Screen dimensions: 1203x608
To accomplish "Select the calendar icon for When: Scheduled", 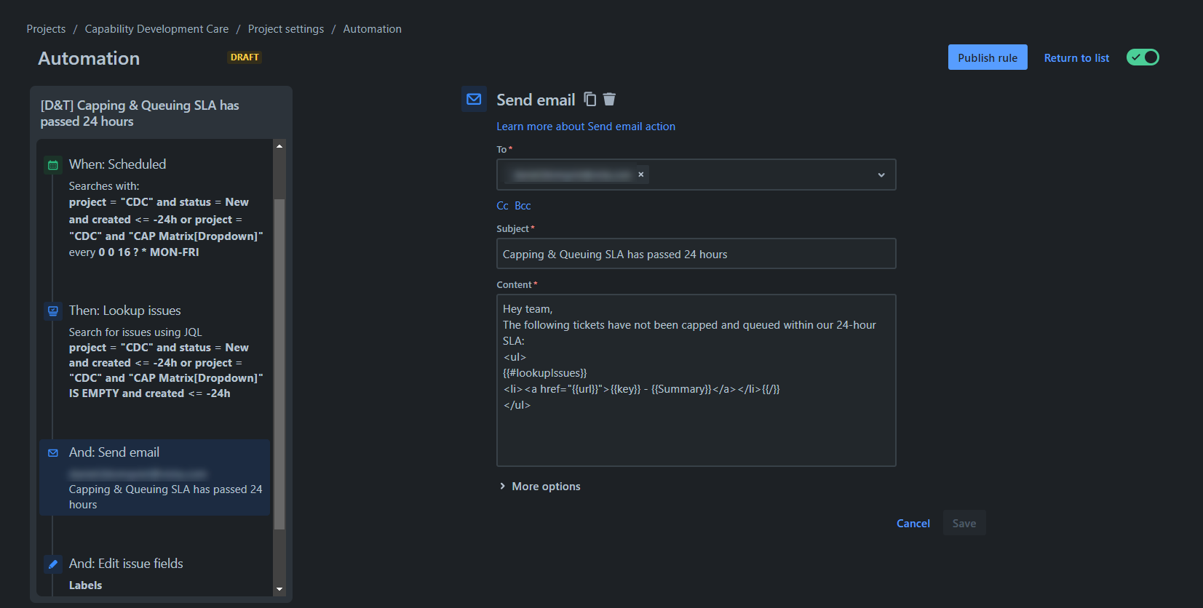I will click(53, 165).
